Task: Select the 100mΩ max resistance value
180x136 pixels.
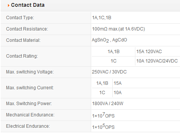Action: [118, 29]
